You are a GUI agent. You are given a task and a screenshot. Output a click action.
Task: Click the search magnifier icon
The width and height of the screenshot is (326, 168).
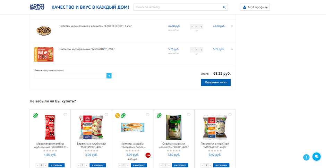(224, 7)
